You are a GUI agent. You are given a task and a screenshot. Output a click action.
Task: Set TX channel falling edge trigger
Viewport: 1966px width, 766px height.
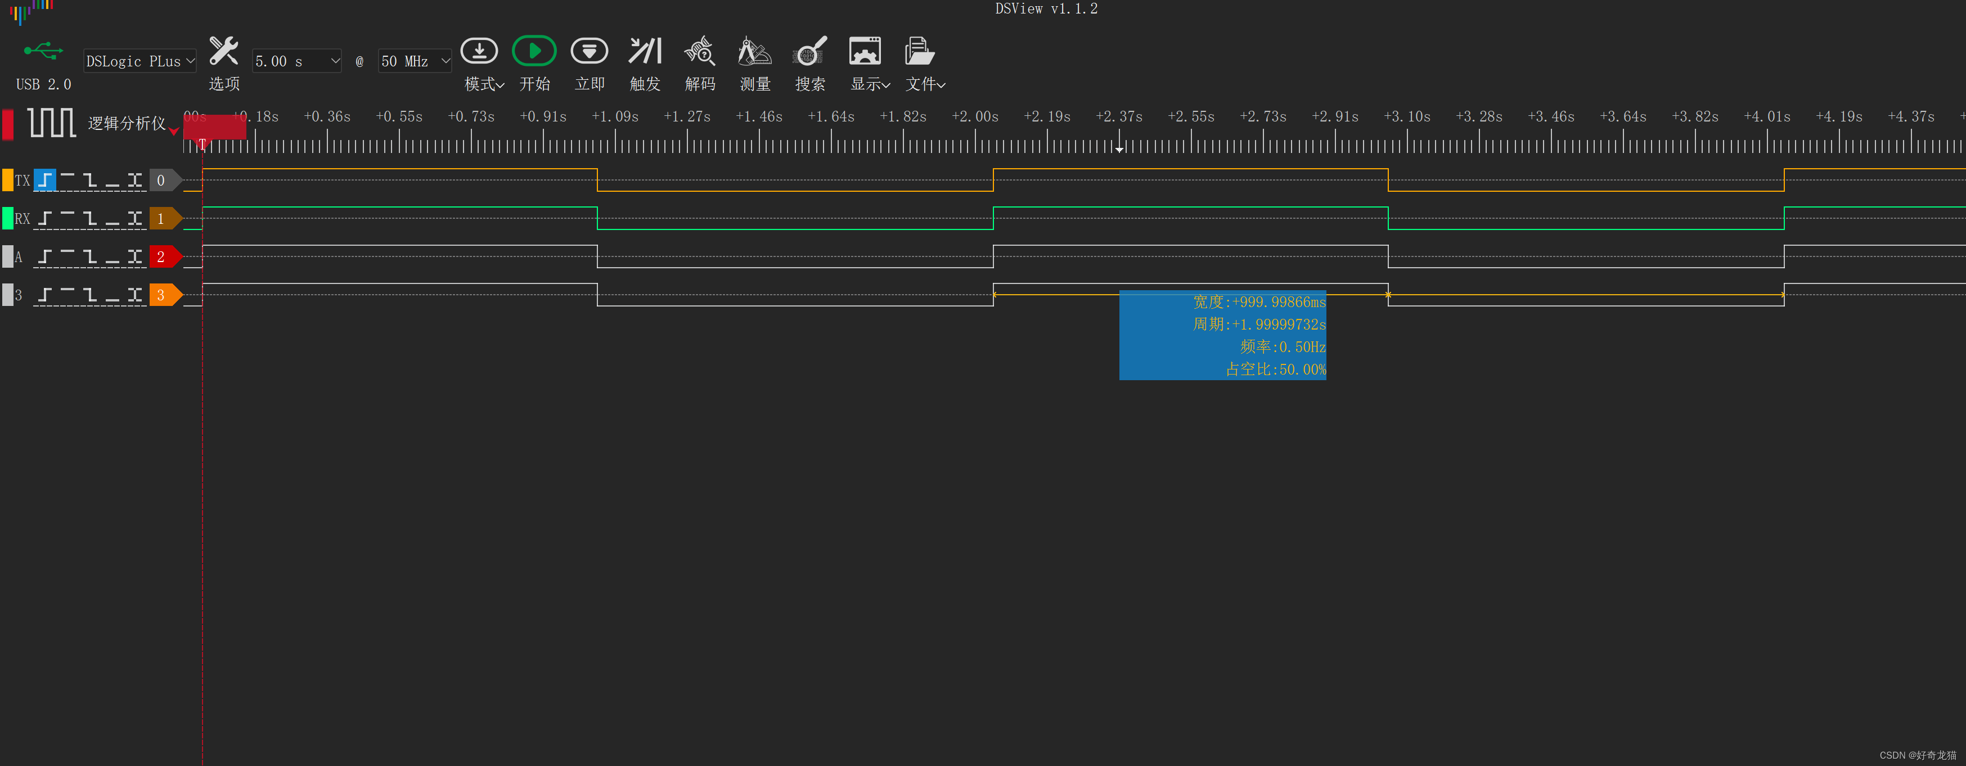pos(90,180)
